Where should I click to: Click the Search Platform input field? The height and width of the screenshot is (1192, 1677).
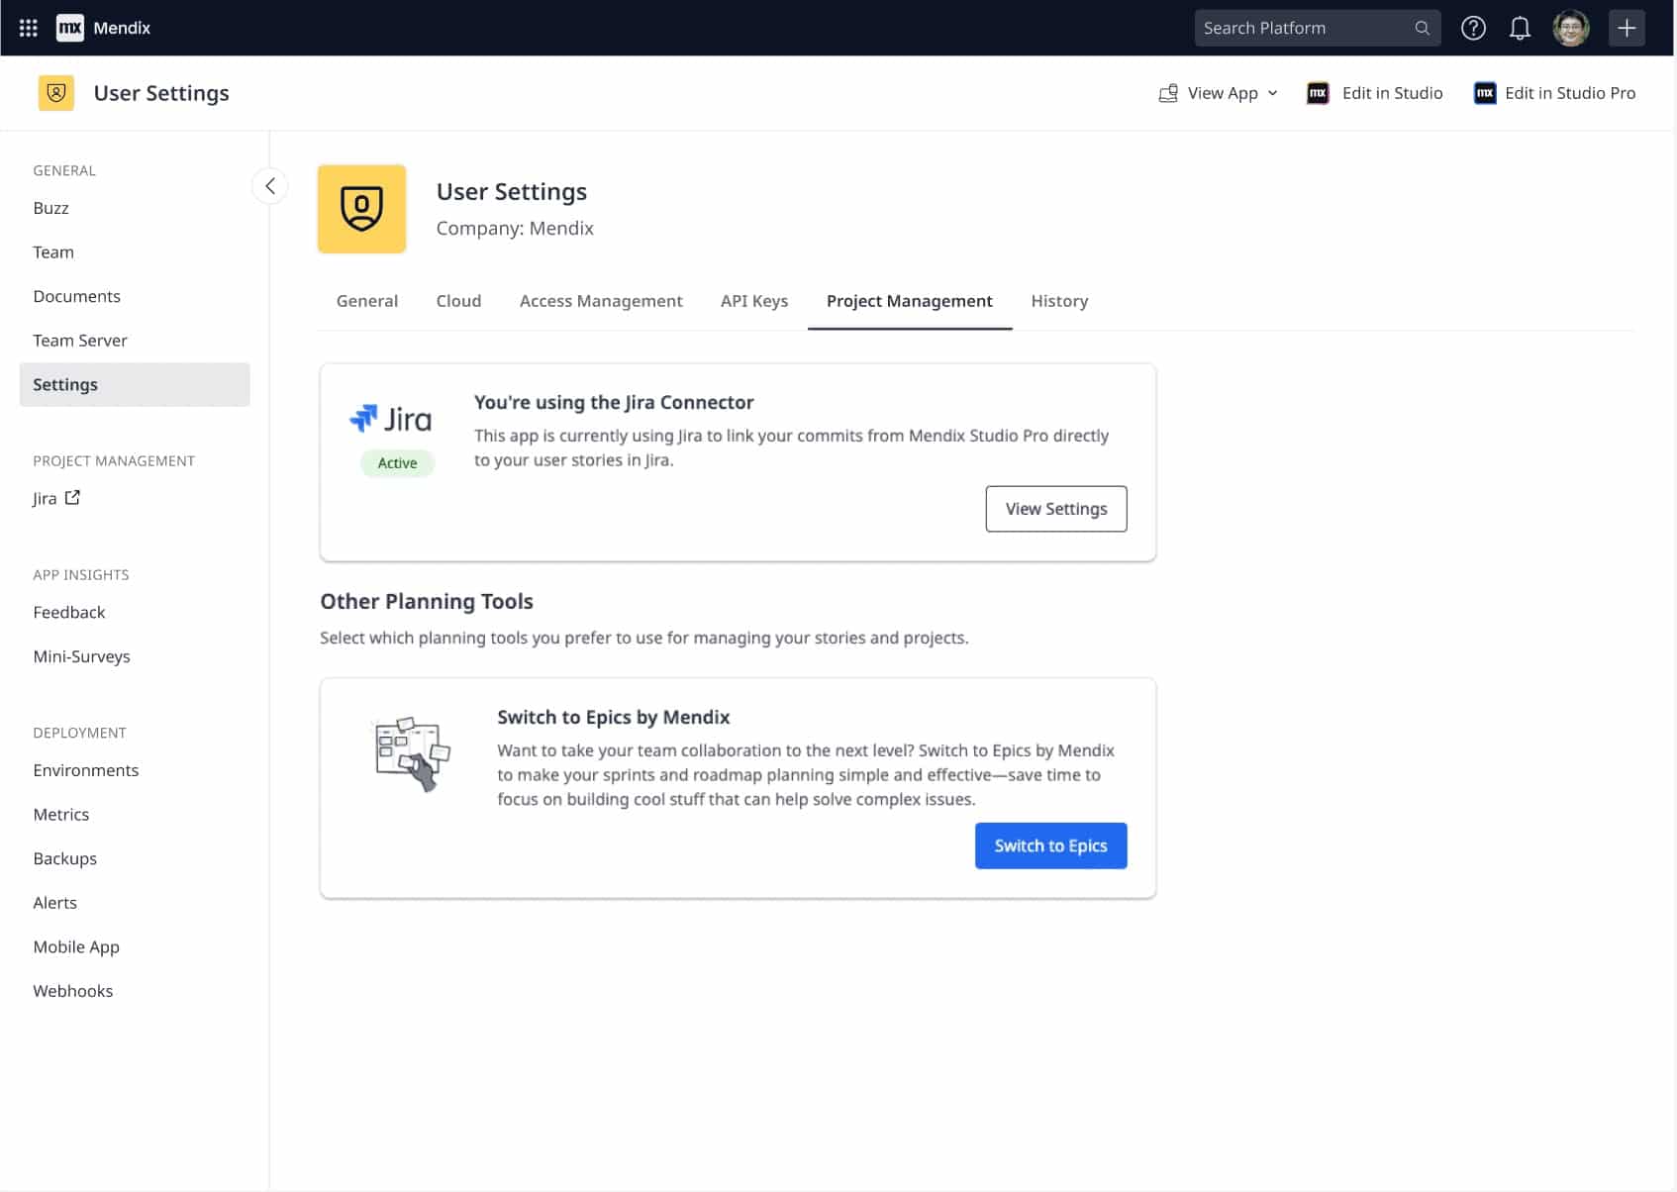tap(1297, 27)
